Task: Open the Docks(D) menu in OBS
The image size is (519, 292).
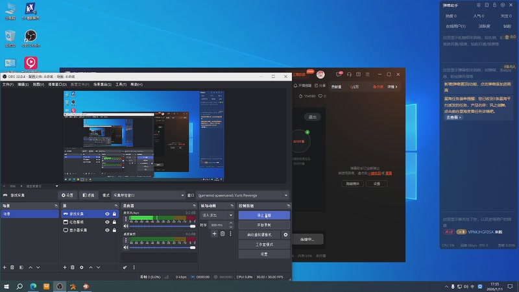Action: [57, 84]
